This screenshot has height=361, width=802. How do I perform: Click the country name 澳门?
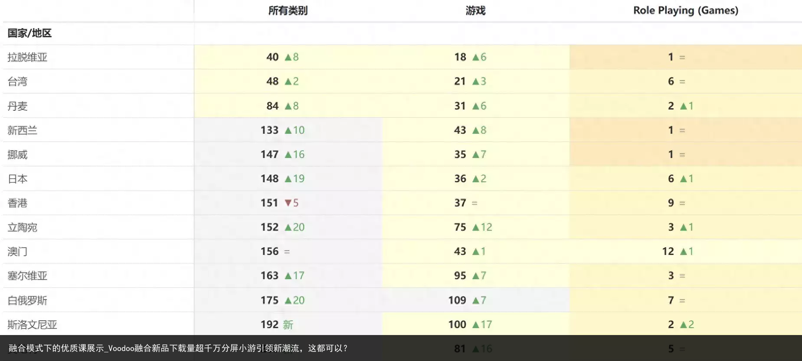pos(17,251)
